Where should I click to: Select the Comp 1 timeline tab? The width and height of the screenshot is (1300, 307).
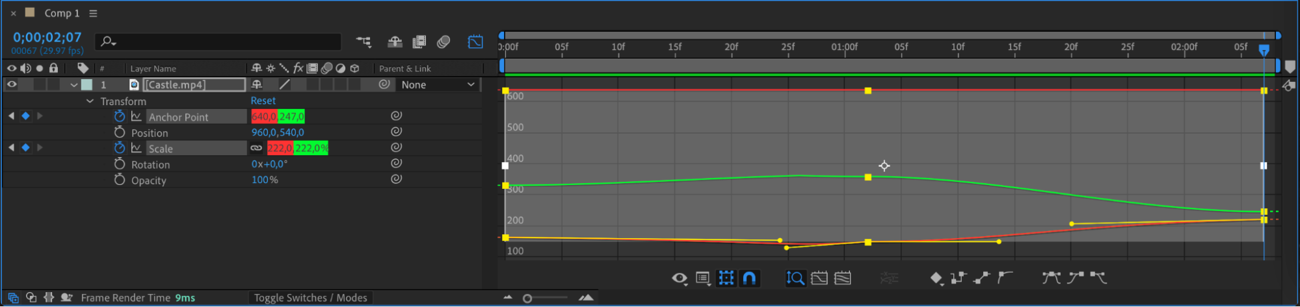click(x=62, y=13)
